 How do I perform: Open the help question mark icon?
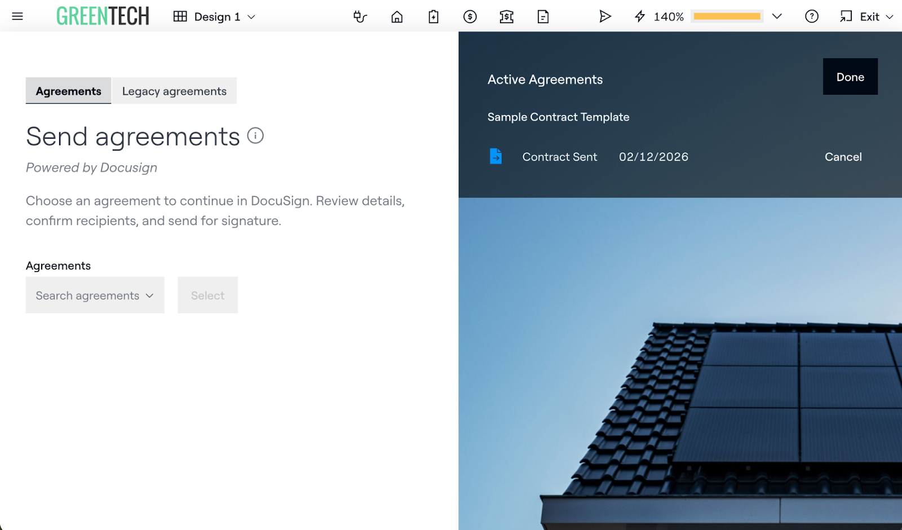811,16
